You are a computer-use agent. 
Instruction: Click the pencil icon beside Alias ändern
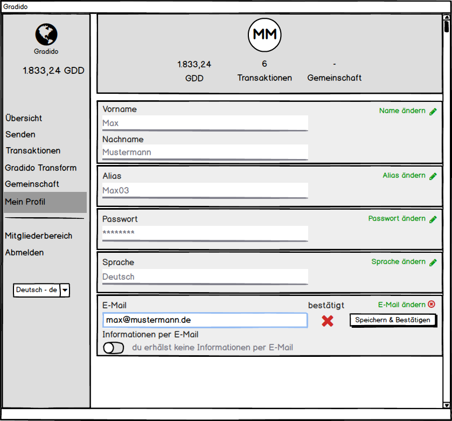tap(433, 176)
